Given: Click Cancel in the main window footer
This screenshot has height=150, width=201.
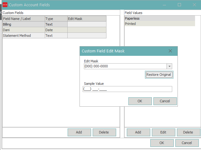Looking at the screenshot, I should coord(187,143).
